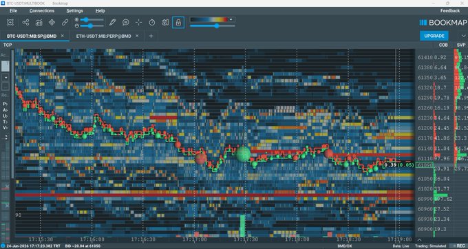
Task: Expand the bottom panel chevron up arrow
Action: (419, 239)
